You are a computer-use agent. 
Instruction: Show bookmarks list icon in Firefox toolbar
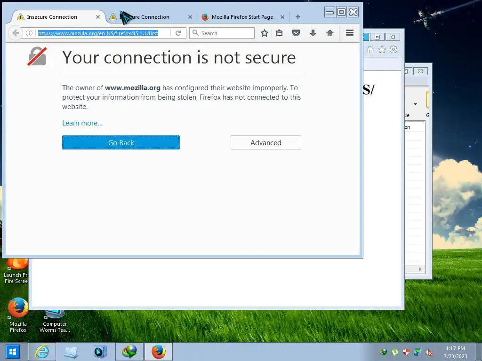click(x=279, y=33)
